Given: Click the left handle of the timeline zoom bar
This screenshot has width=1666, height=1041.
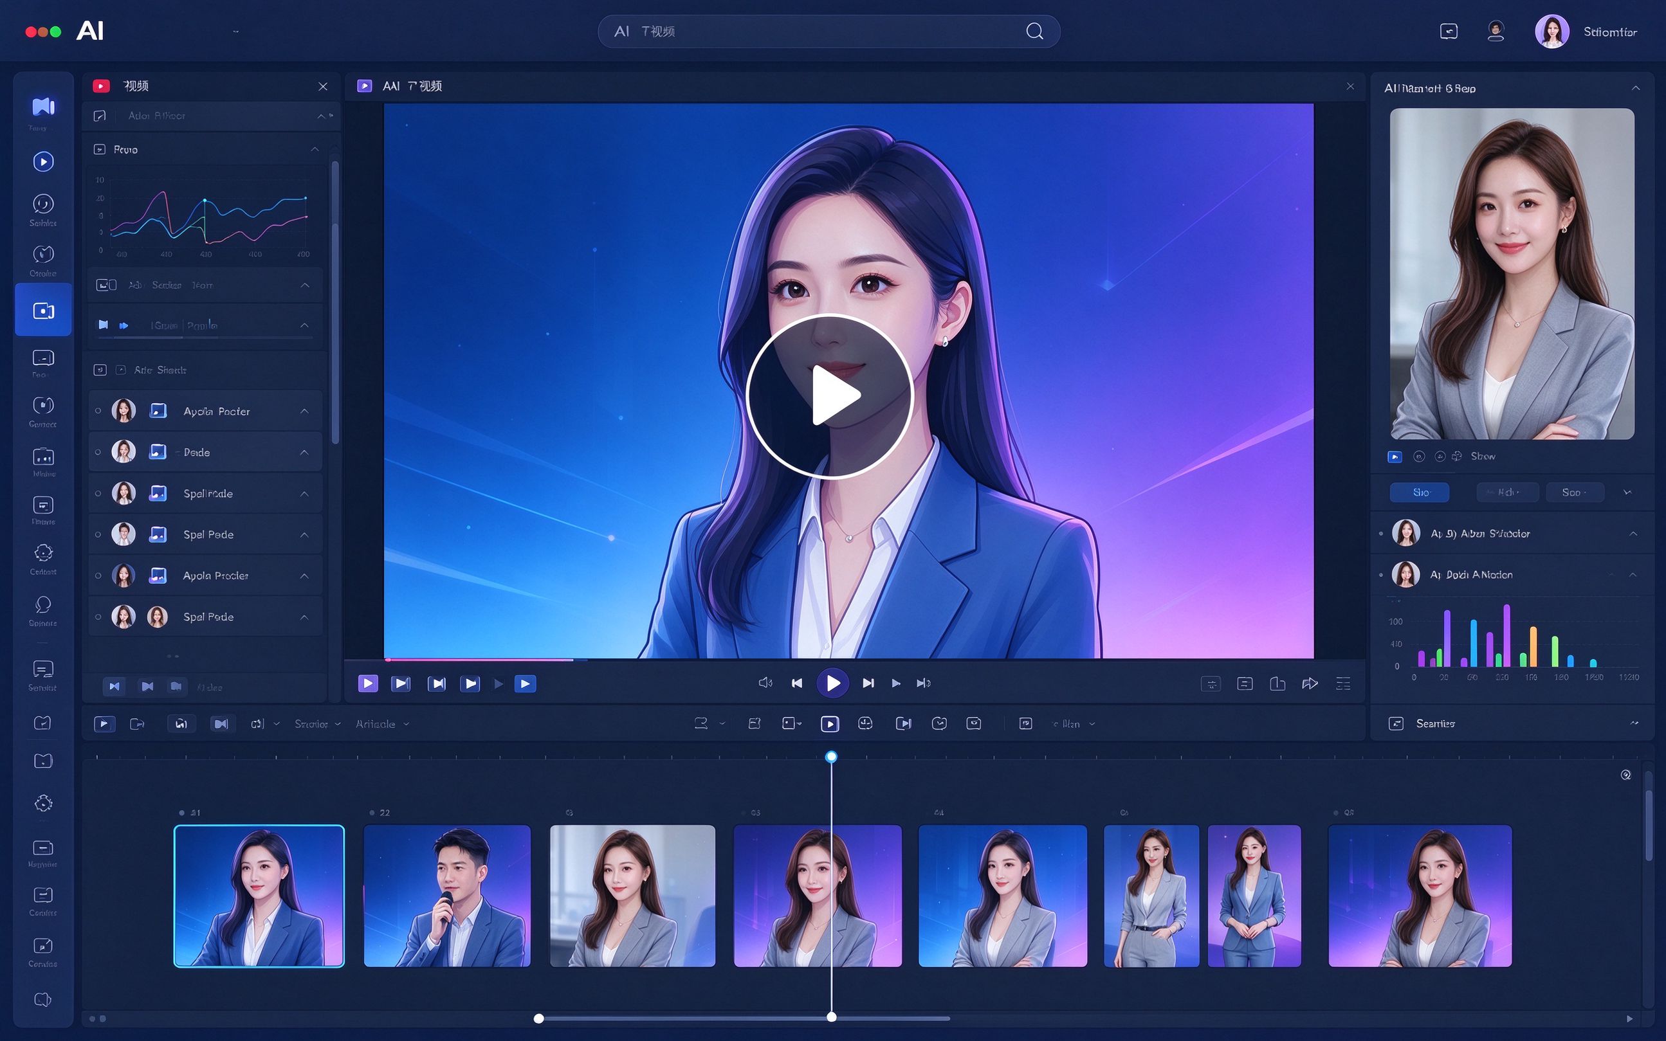Looking at the screenshot, I should [538, 1018].
